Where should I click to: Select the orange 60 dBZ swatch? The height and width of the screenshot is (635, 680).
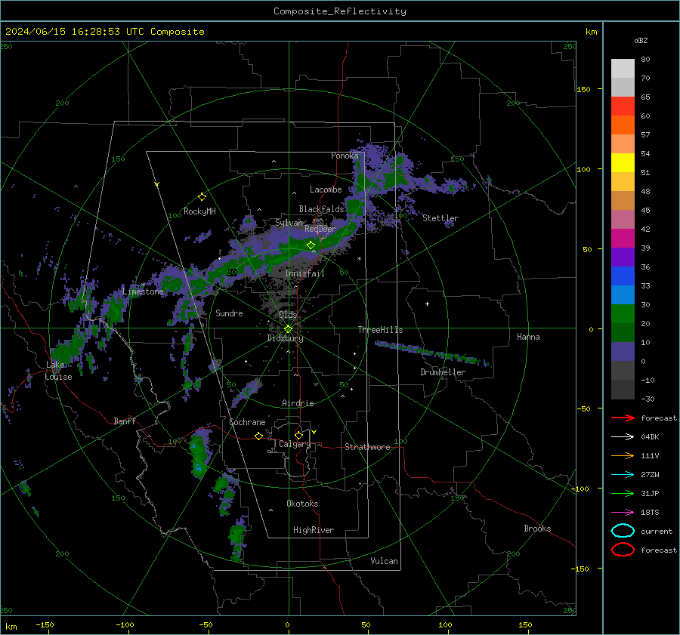pos(623,125)
